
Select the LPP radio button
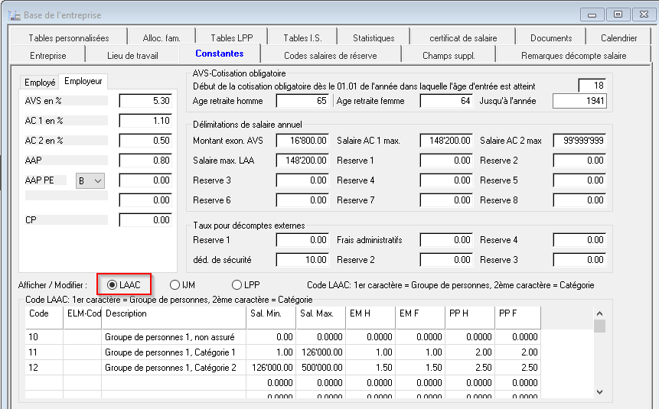(x=237, y=284)
